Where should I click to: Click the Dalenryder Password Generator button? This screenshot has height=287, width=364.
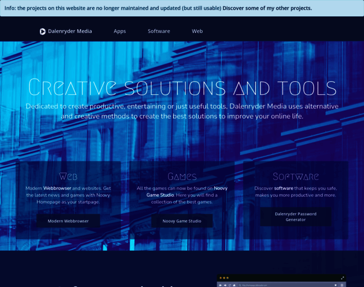click(296, 217)
